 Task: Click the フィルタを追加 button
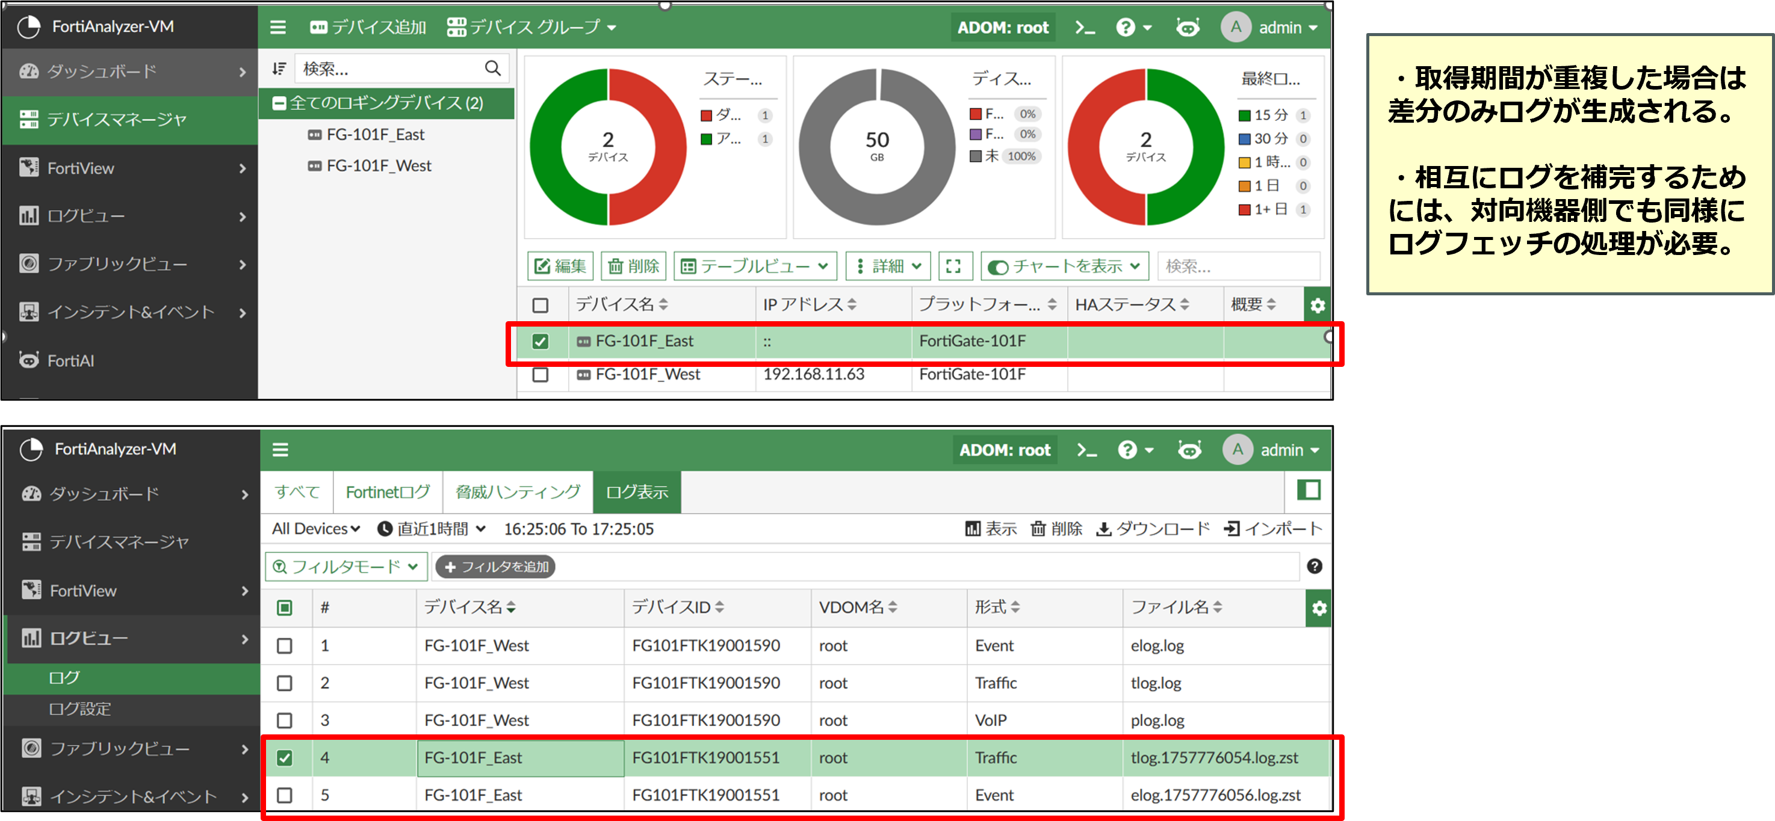coord(495,567)
